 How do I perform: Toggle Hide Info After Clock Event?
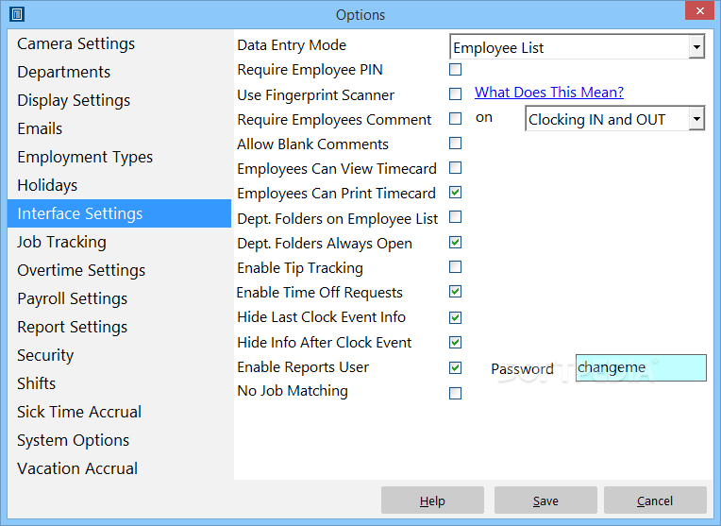(x=455, y=343)
